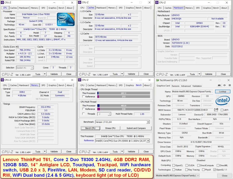Viewport: 233px width, 179px height.
Task: Click Tools button in the Memory window
Action: tap(38, 152)
